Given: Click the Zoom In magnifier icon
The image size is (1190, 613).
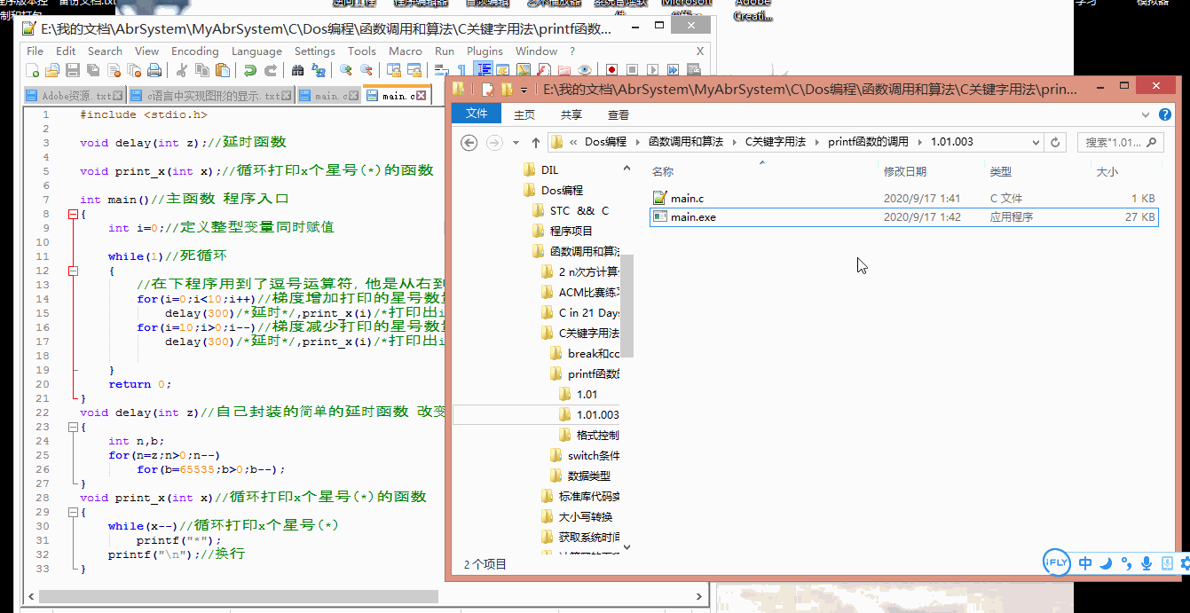Looking at the screenshot, I should 345,70.
